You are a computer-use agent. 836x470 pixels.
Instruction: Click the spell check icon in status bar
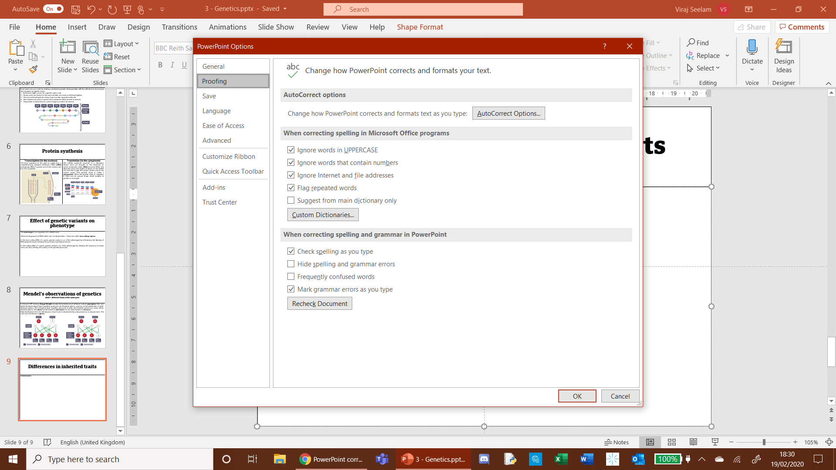[x=47, y=442]
